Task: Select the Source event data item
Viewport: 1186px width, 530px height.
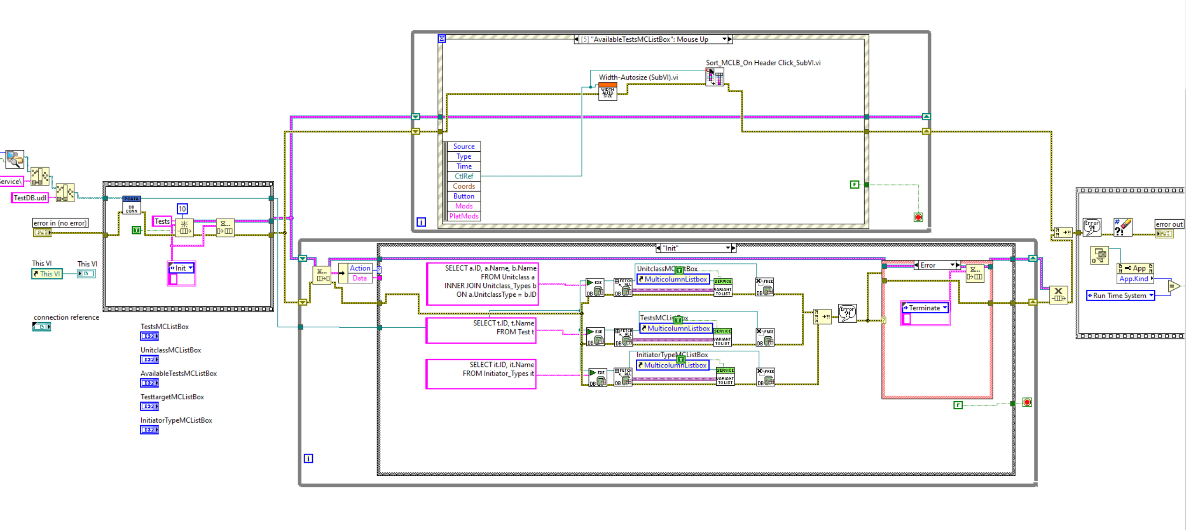Action: (x=464, y=146)
